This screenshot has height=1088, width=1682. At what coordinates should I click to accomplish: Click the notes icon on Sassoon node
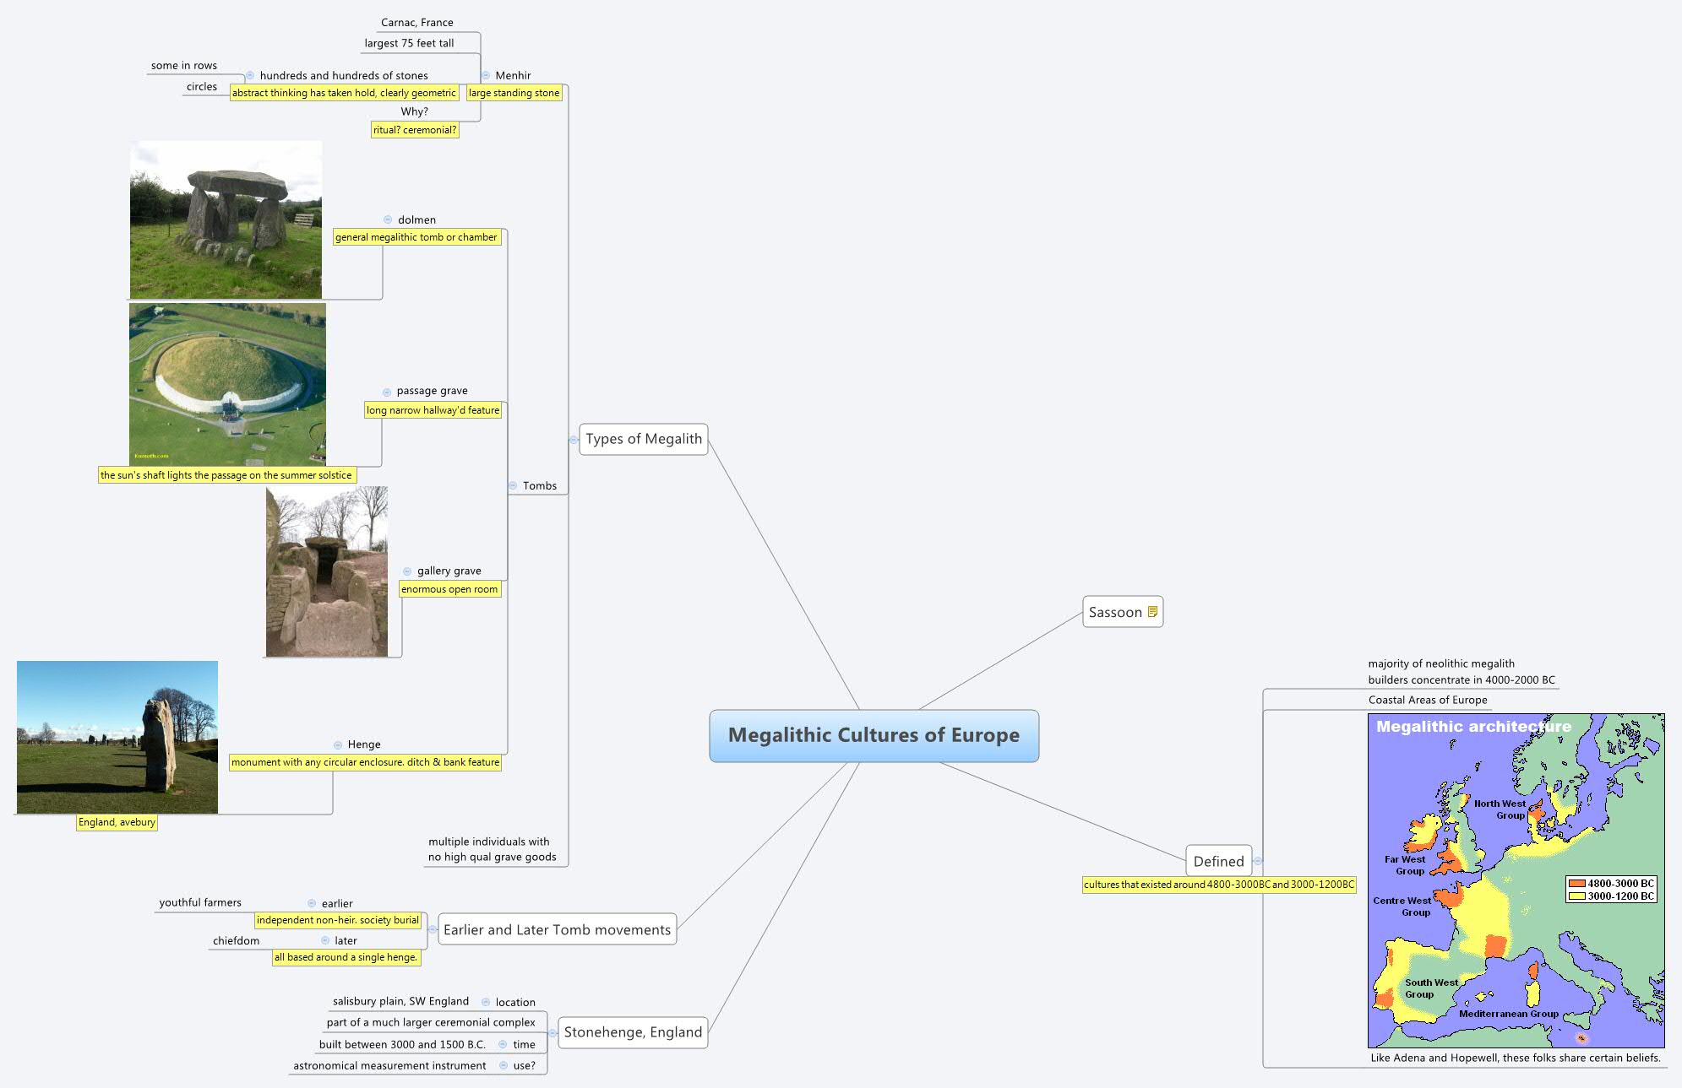coord(1152,612)
